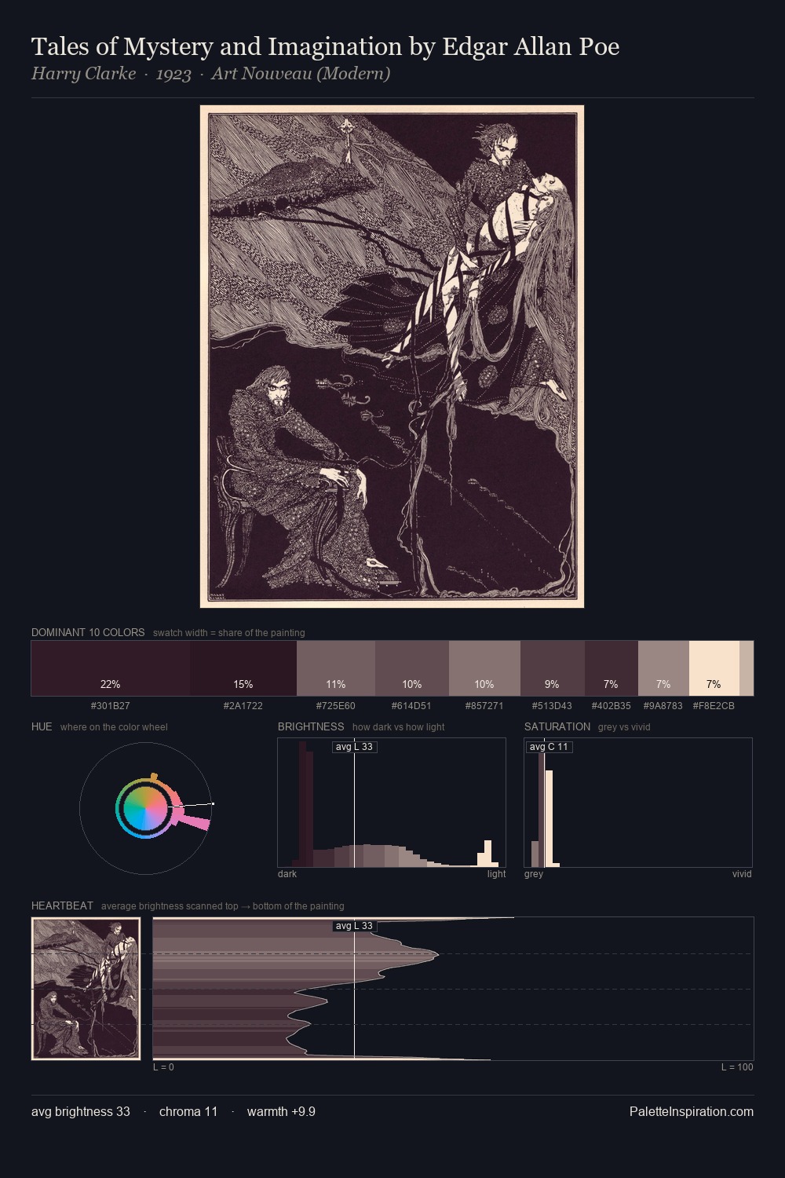The image size is (785, 1178).
Task: Click the main Harry Clarke illustration
Action: point(392,357)
